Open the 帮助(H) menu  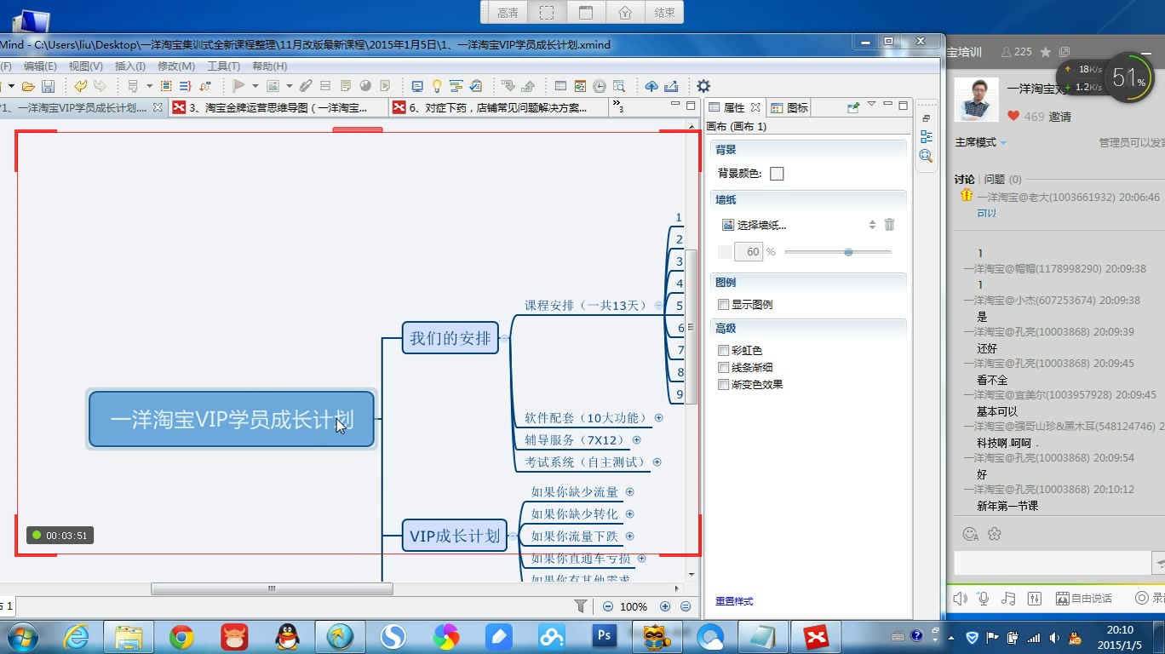(x=270, y=66)
